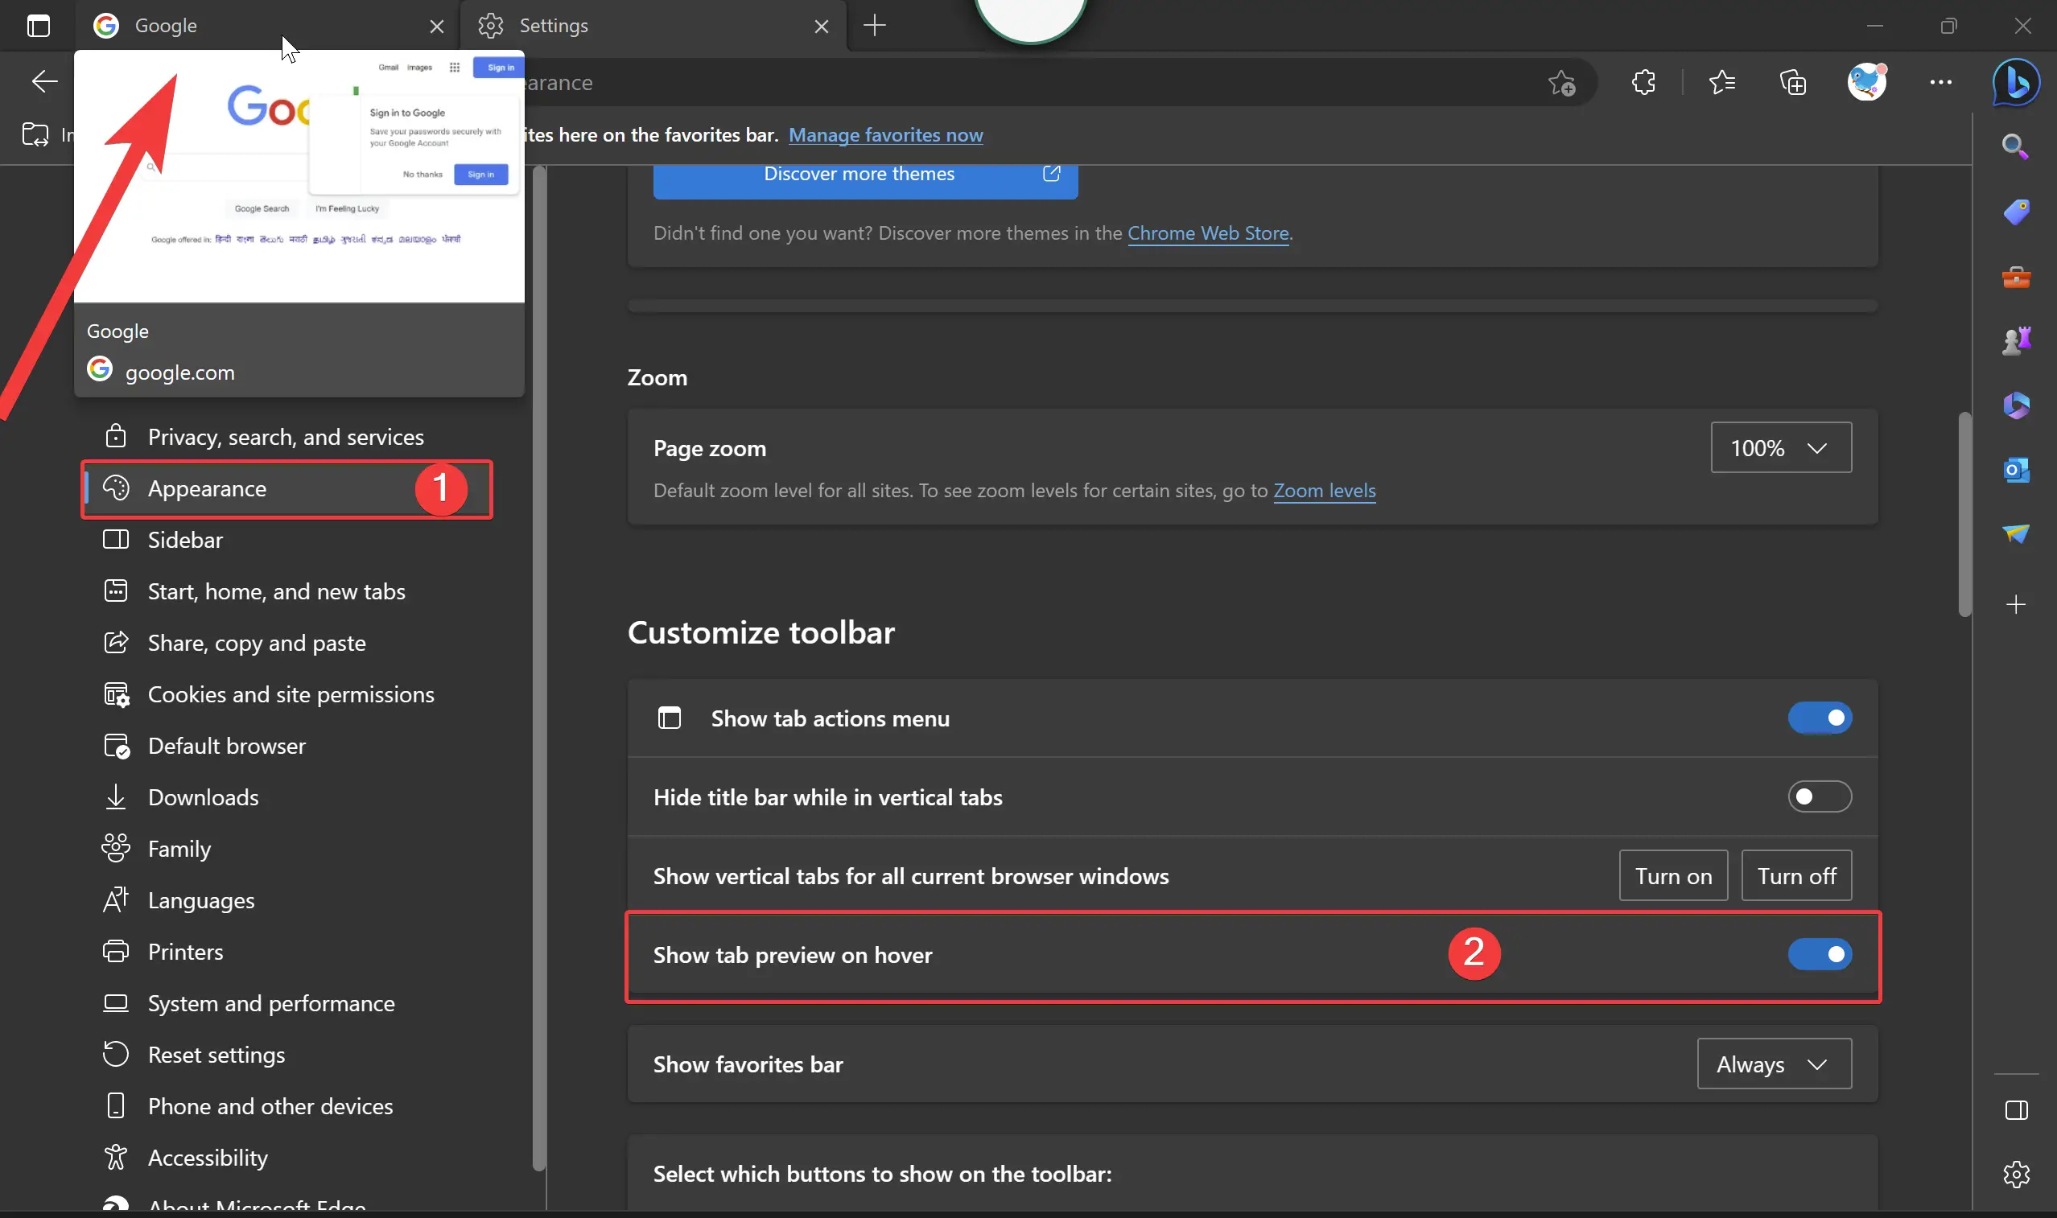Viewport: 2057px width, 1218px height.
Task: Launch Microsoft 365 from the sidebar
Action: click(x=2017, y=405)
